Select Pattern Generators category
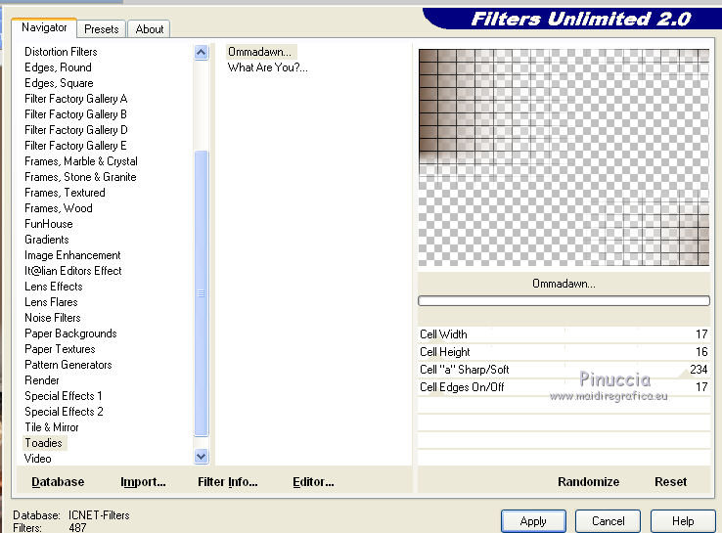Screen dimensions: 722x533 coord(68,365)
